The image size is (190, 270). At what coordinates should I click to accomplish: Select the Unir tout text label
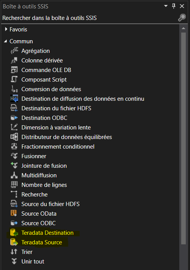pyautogui.click(x=33, y=262)
